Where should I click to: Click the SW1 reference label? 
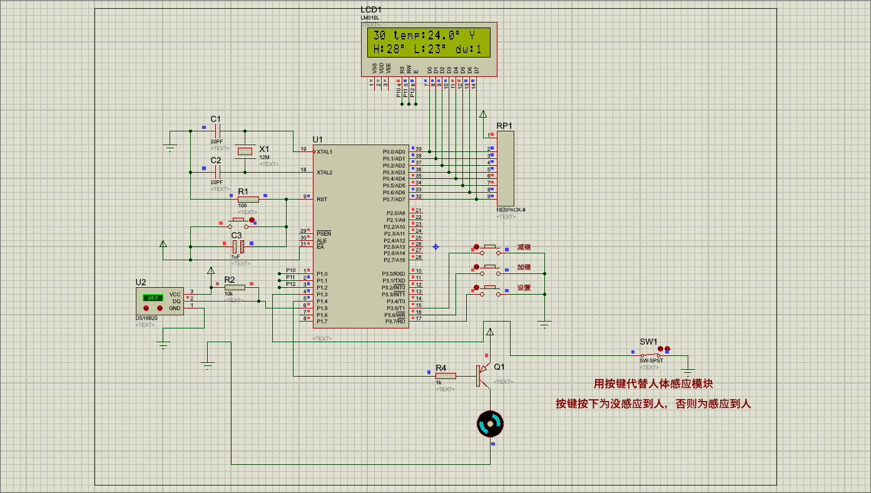coord(648,342)
